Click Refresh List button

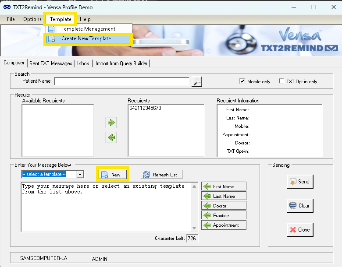161,175
